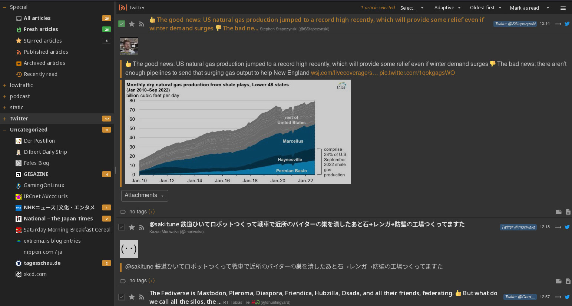Click the RSS feed icon beside twitter title
This screenshot has height=306, width=572.
point(123,7)
